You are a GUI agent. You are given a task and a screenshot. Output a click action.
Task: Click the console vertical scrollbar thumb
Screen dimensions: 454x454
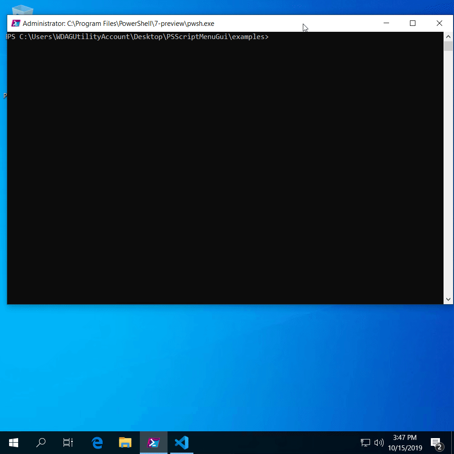[448, 46]
